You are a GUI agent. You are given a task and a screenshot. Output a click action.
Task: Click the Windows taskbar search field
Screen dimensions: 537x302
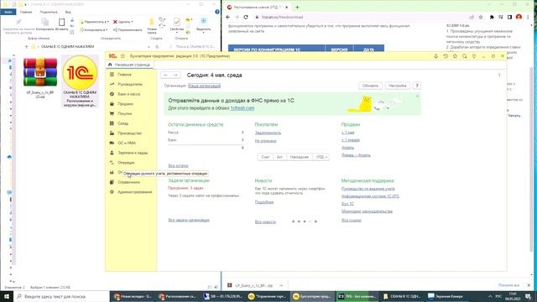[62, 296]
